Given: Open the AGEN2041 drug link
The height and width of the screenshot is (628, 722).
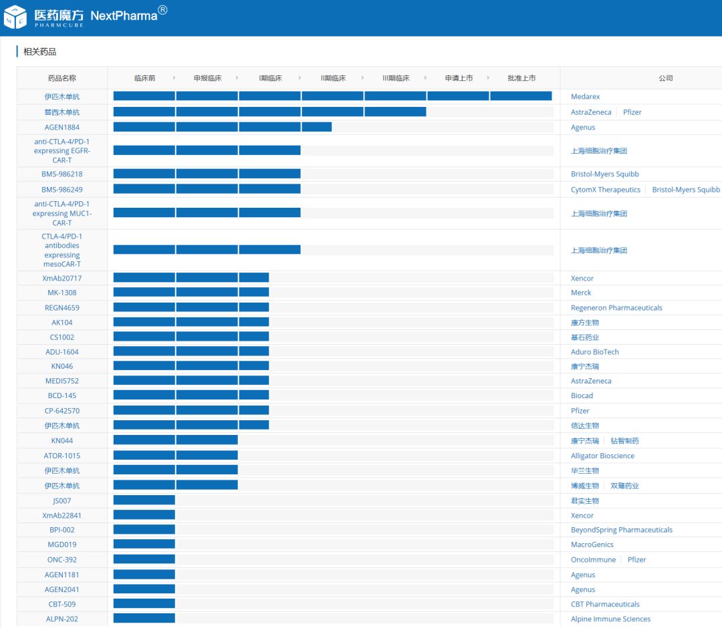Looking at the screenshot, I should pos(62,590).
